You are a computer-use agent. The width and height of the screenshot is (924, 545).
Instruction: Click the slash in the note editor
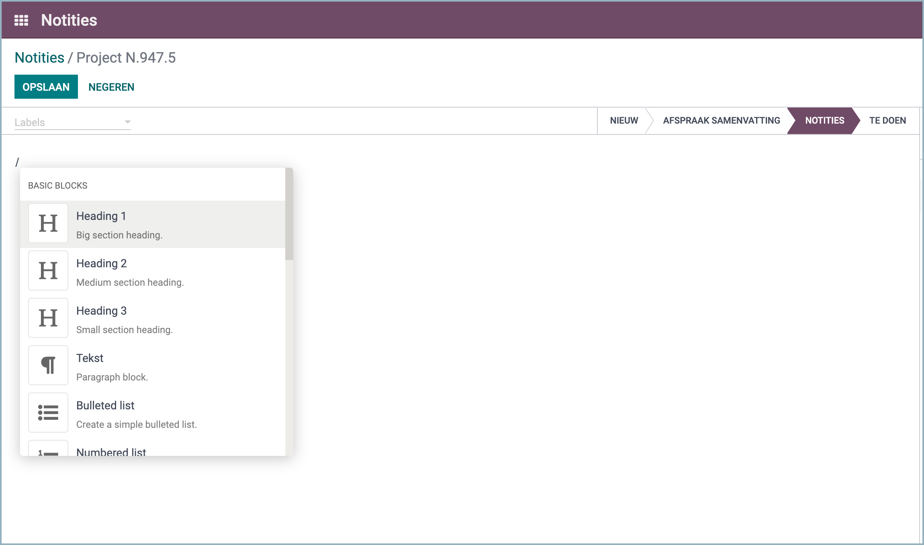click(17, 162)
